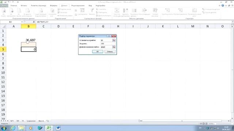
Task: Open Word from the taskbar
Action: (x=58, y=128)
